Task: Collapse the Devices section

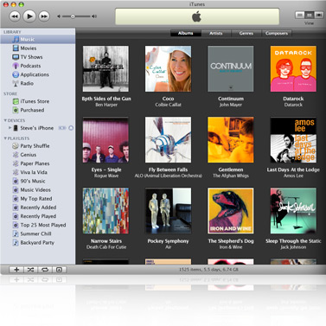Action: click(5, 120)
